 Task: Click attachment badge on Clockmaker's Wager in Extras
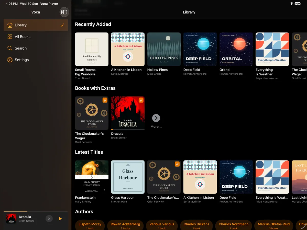[x=105, y=100]
